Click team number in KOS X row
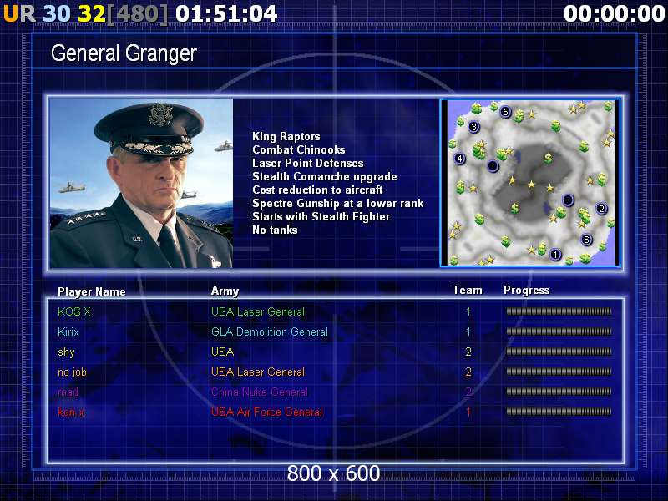Image resolution: width=668 pixels, height=501 pixels. click(468, 311)
